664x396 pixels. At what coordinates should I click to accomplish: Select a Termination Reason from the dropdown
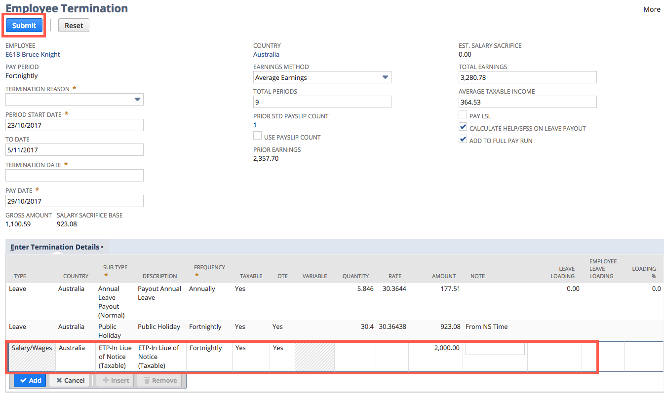coord(74,99)
